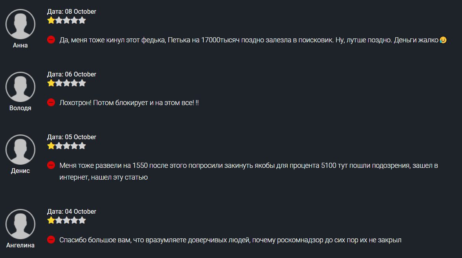
Task: Click Ангелина's profile avatar
Action: point(20,224)
